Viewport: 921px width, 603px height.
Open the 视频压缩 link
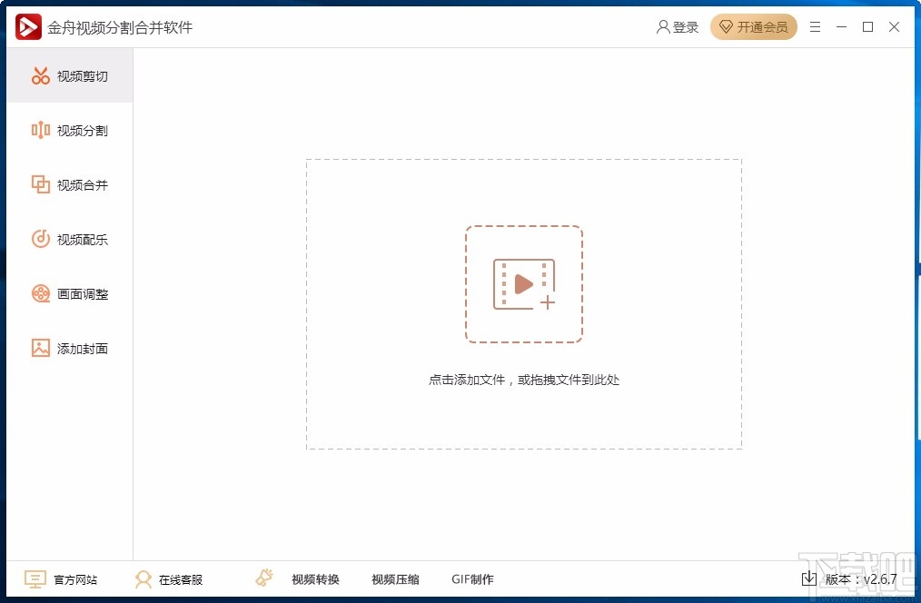[x=395, y=579]
